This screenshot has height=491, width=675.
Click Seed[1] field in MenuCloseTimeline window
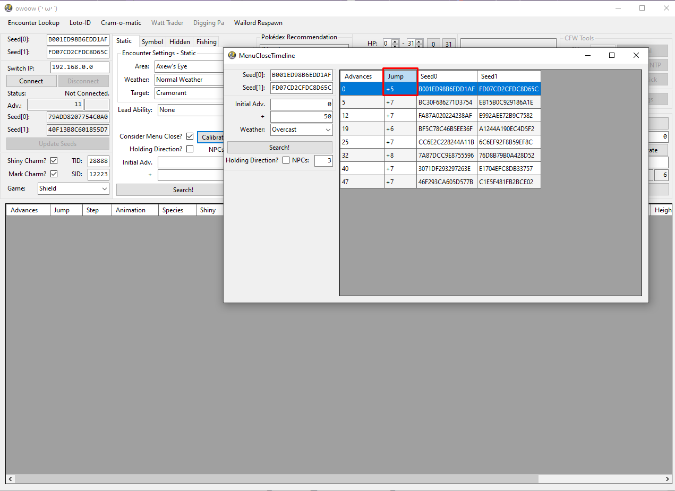coord(301,88)
